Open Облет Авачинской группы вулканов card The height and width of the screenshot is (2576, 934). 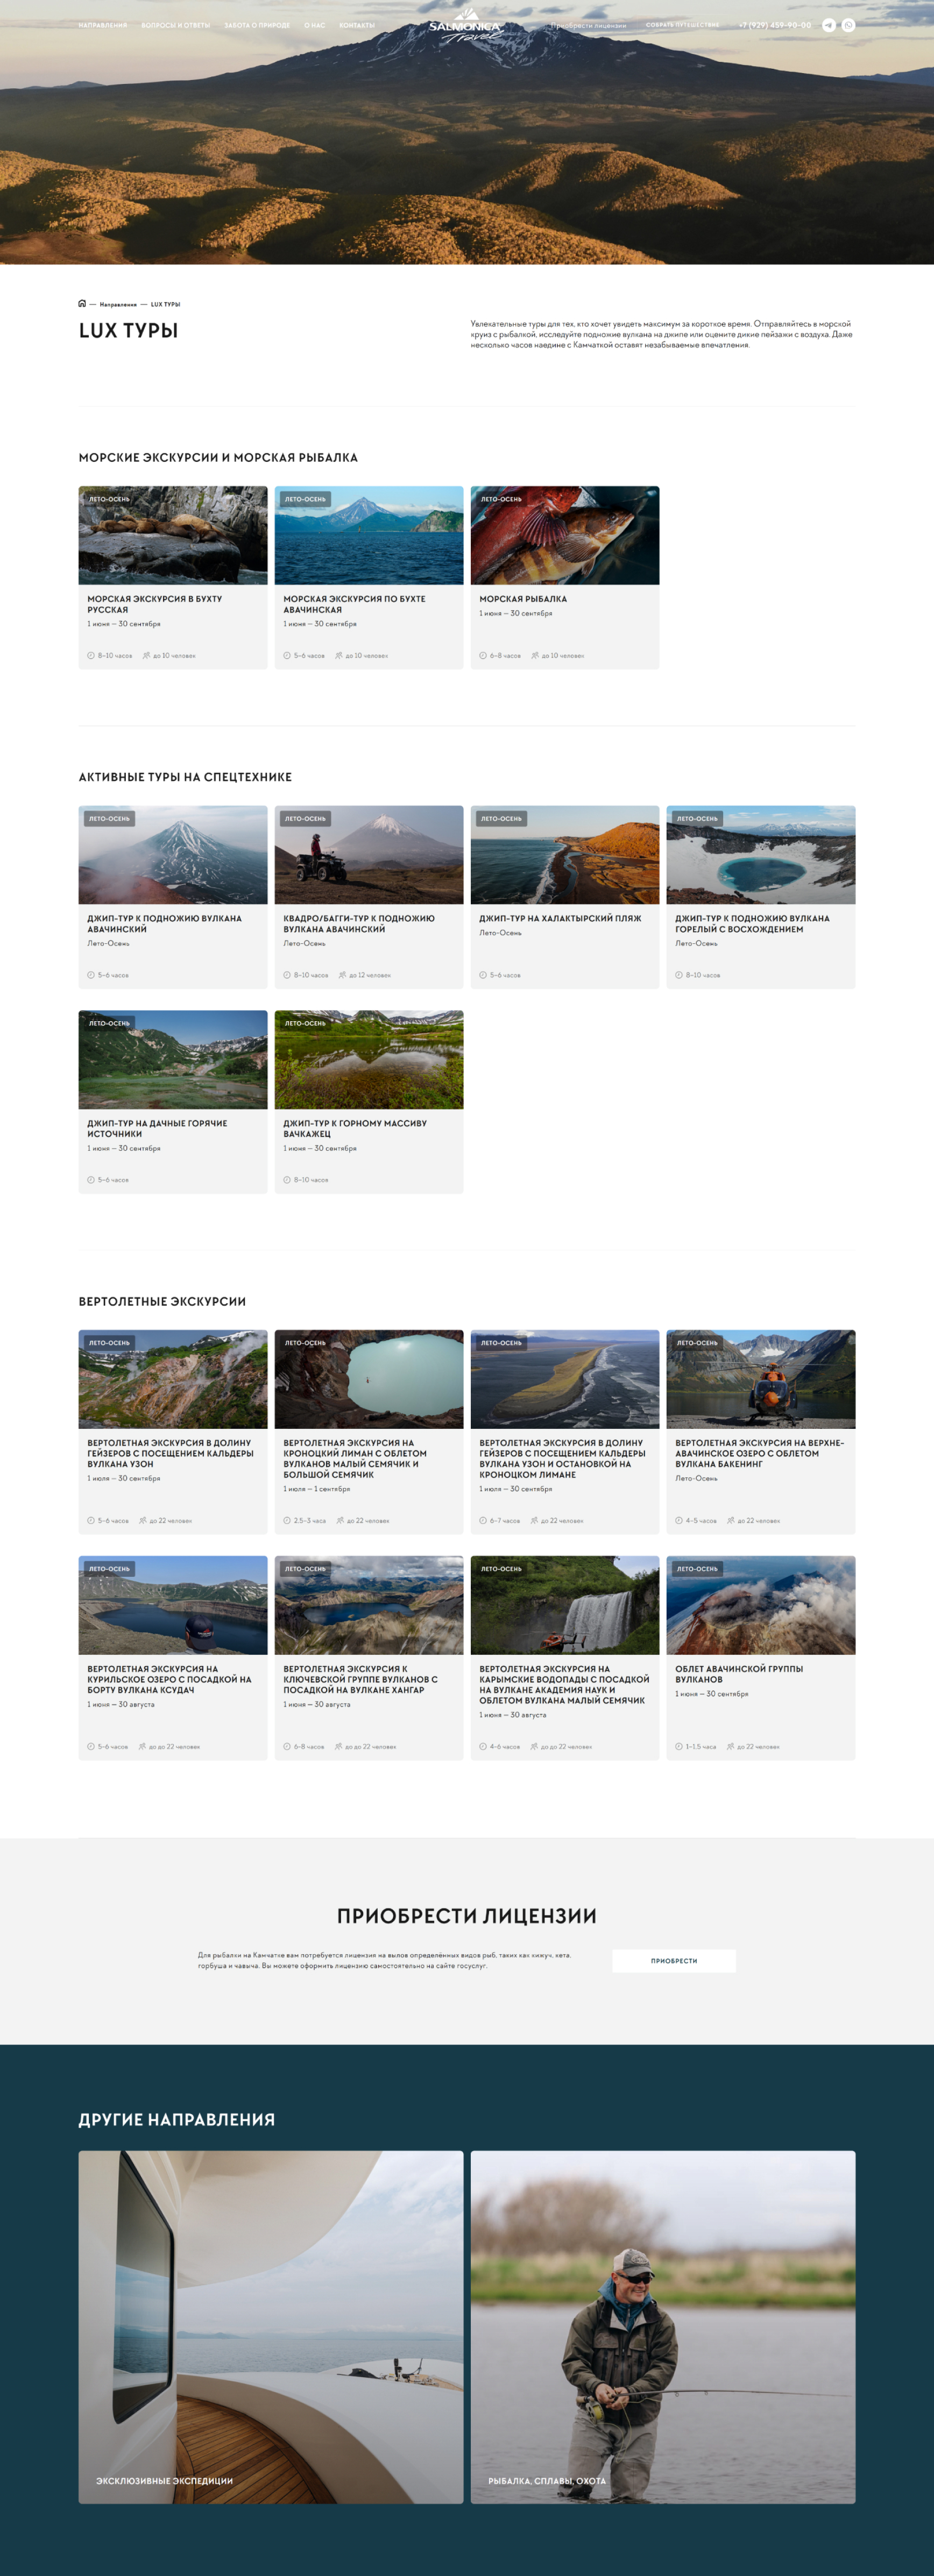pyautogui.click(x=761, y=1657)
